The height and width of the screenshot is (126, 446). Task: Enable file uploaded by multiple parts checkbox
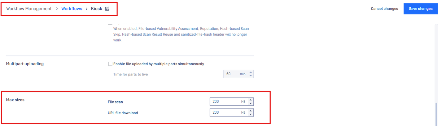click(x=110, y=64)
